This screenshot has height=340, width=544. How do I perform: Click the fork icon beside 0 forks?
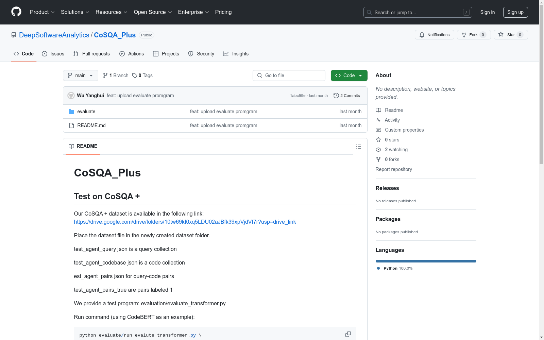[x=378, y=159]
